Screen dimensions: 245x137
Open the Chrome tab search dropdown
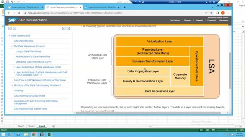(212, 7)
